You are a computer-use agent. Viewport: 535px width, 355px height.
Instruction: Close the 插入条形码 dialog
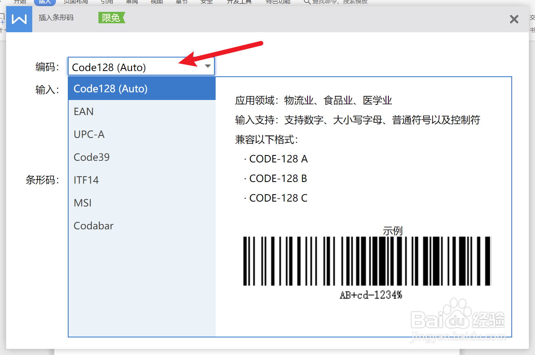[x=514, y=19]
